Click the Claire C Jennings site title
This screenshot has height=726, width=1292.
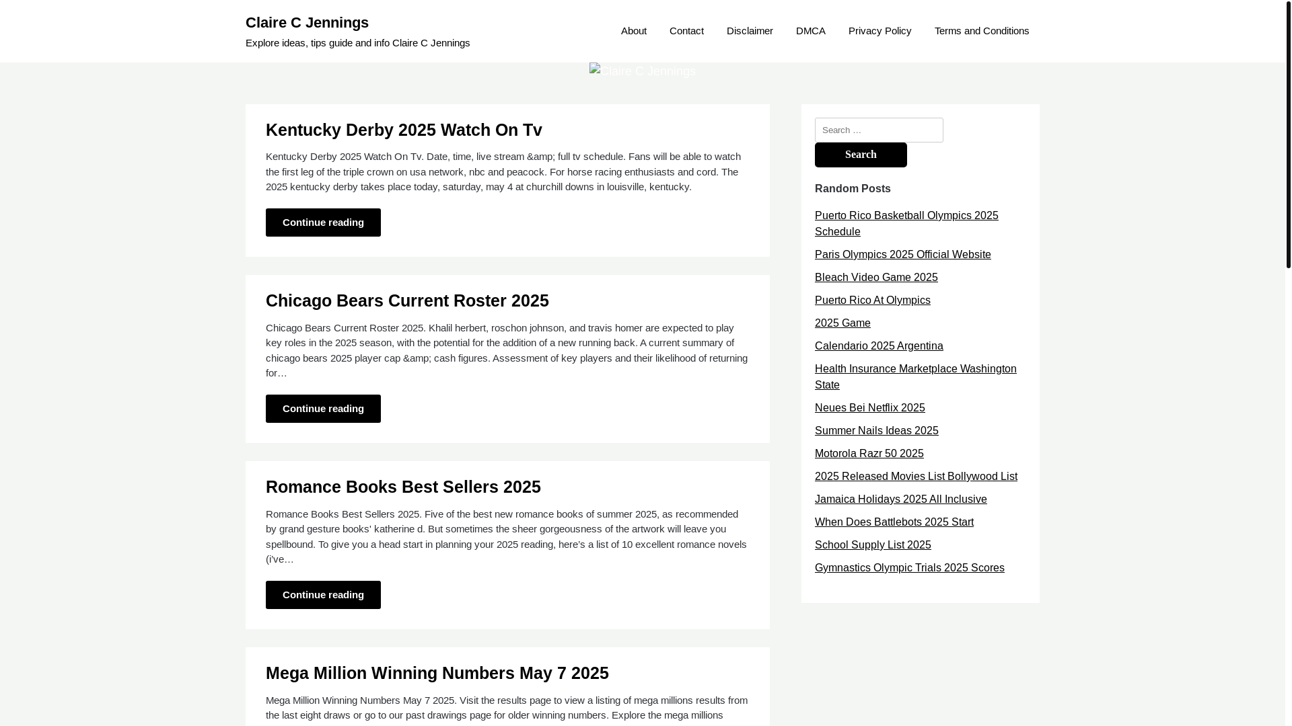click(x=307, y=22)
